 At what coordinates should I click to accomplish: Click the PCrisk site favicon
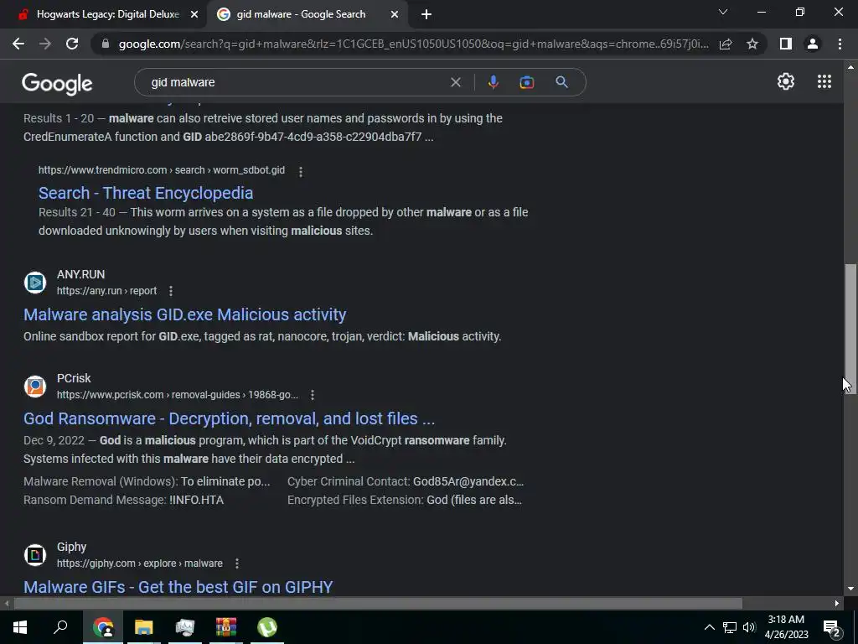[35, 386]
